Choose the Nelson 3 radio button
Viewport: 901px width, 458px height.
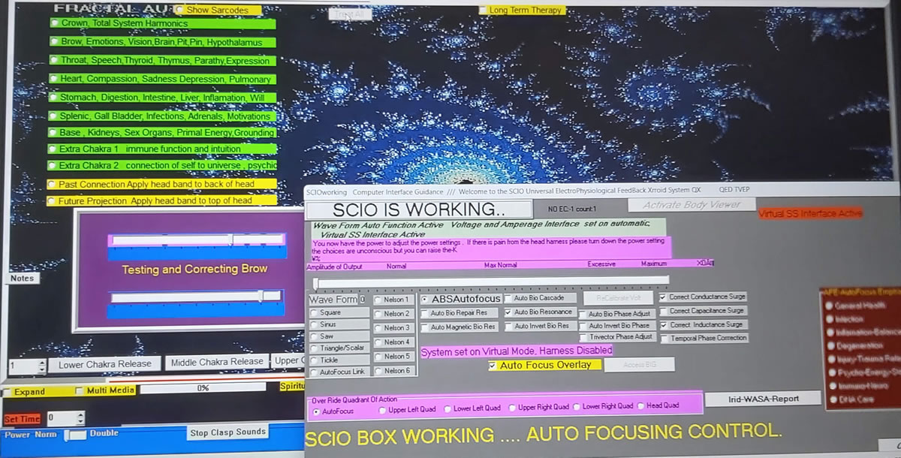pyautogui.click(x=378, y=328)
